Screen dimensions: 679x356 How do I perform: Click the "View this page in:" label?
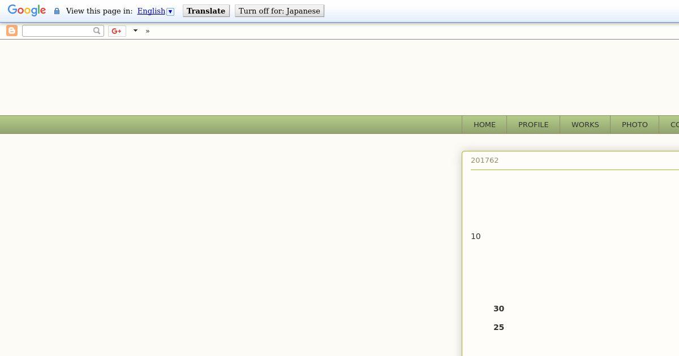(99, 11)
